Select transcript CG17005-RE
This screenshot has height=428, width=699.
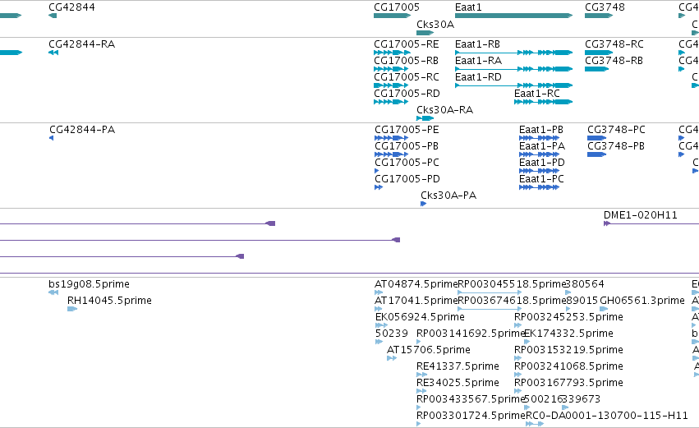tap(406, 44)
